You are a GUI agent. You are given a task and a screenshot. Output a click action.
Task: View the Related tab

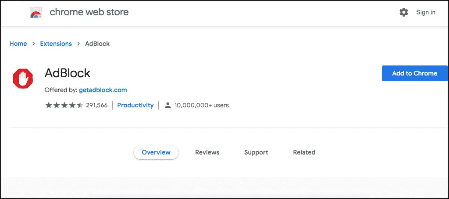(304, 152)
